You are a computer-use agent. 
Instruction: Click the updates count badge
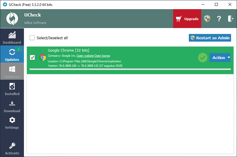(x=19, y=49)
